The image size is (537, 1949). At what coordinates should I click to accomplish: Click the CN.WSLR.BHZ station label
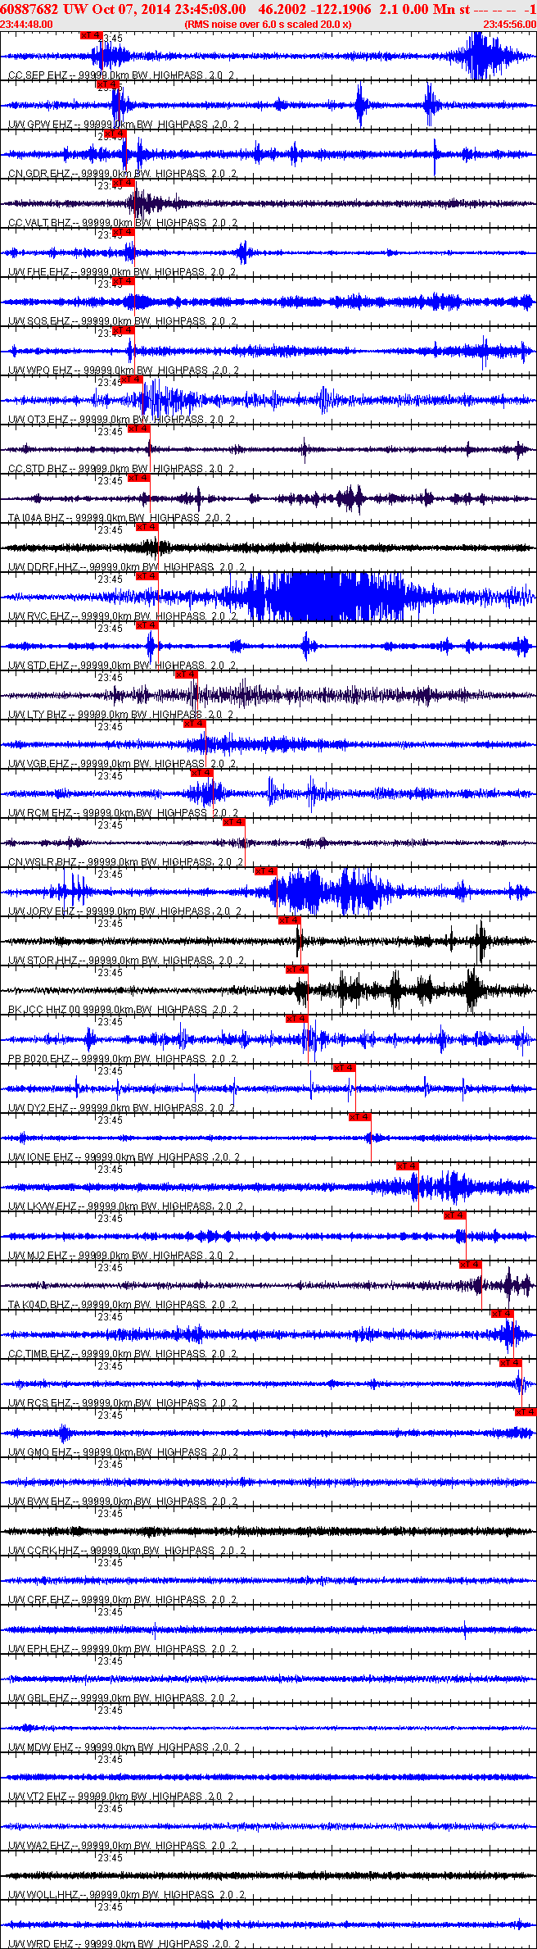pyautogui.click(x=126, y=862)
